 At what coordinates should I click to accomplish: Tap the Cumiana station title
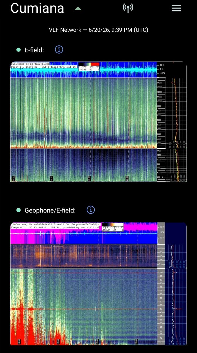coord(37,8)
